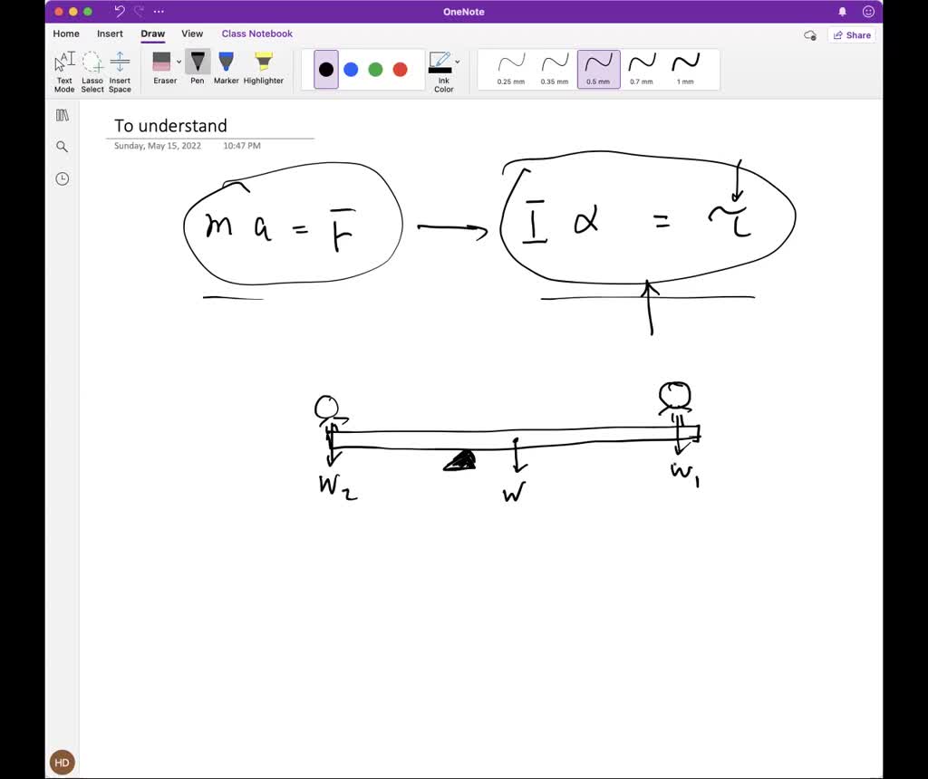Pick the red ink color swatch

coord(401,68)
